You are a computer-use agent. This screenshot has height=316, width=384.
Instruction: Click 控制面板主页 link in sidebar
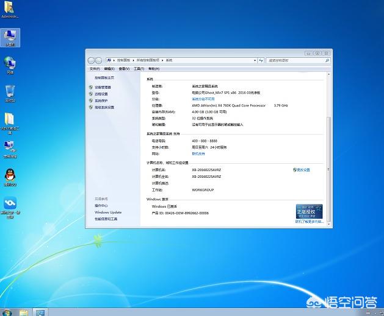104,78
